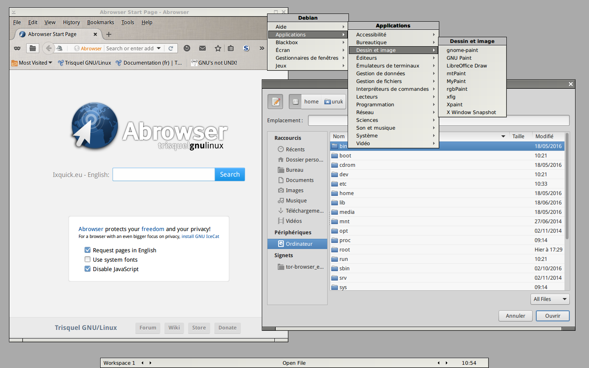Expand the Bureautique submenu
The height and width of the screenshot is (368, 589).
click(x=393, y=42)
